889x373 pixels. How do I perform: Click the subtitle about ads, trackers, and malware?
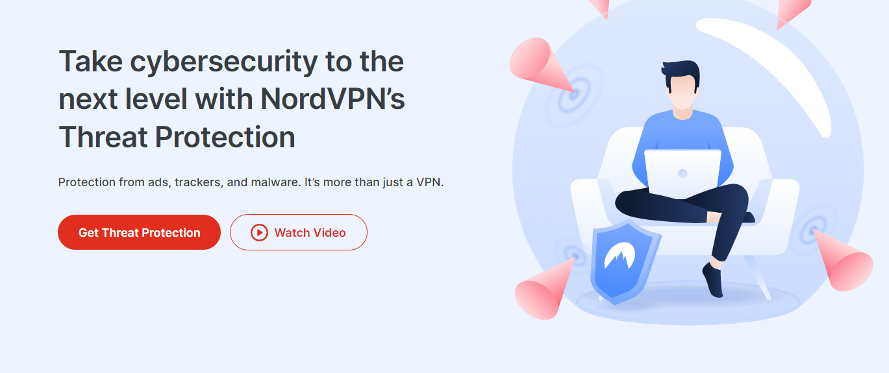click(251, 182)
